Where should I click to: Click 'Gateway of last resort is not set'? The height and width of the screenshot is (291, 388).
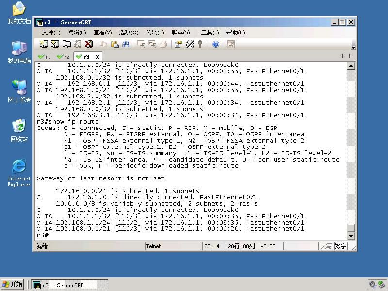(x=100, y=178)
